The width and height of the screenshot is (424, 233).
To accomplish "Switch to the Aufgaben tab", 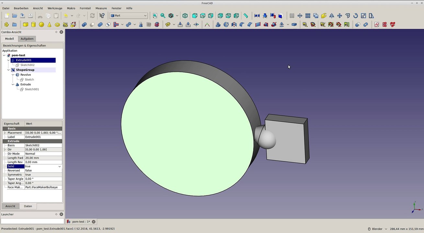I will (27, 39).
